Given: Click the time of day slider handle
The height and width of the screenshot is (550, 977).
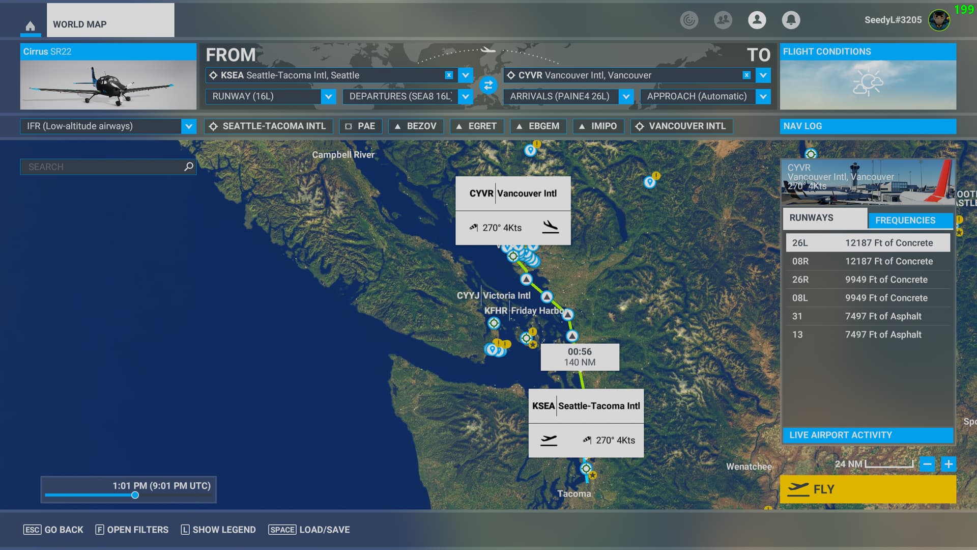Looking at the screenshot, I should [135, 495].
